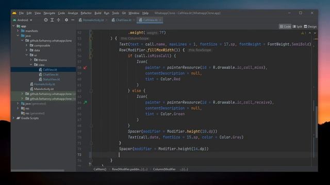This screenshot has width=330, height=185.
Task: Click Row(Modifier.paddin...) breadcrumb
Action: point(129,169)
